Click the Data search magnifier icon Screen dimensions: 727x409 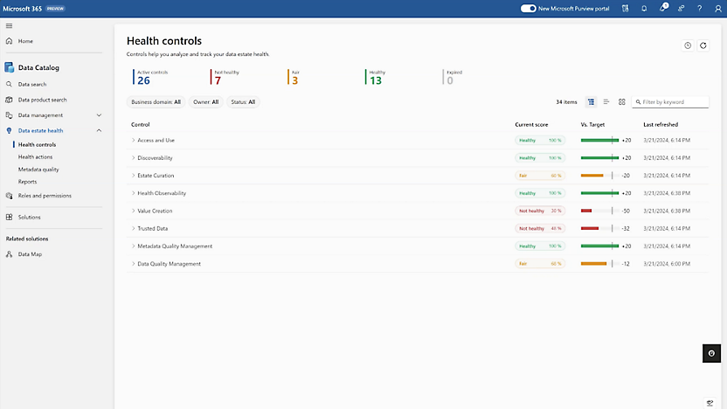tap(9, 85)
